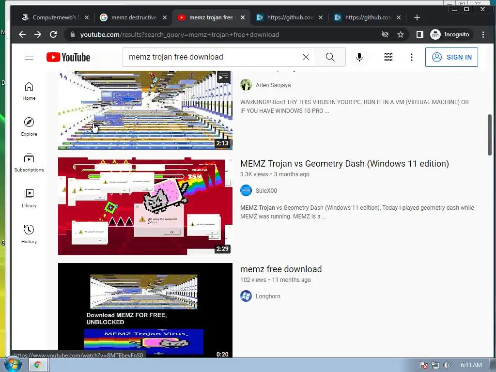This screenshot has height=372, width=496.
Task: Open a new tab with plus button
Action: 417,17
